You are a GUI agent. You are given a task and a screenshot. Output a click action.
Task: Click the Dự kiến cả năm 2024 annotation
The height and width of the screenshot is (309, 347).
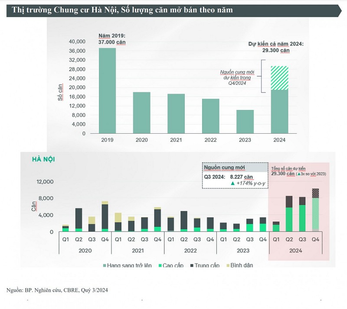(x=276, y=47)
